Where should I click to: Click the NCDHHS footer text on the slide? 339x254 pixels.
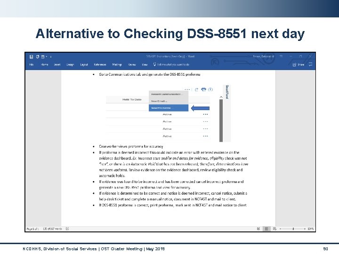click(94, 249)
